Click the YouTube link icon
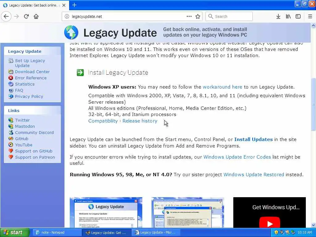This screenshot has height=237, width=316. [x=11, y=145]
